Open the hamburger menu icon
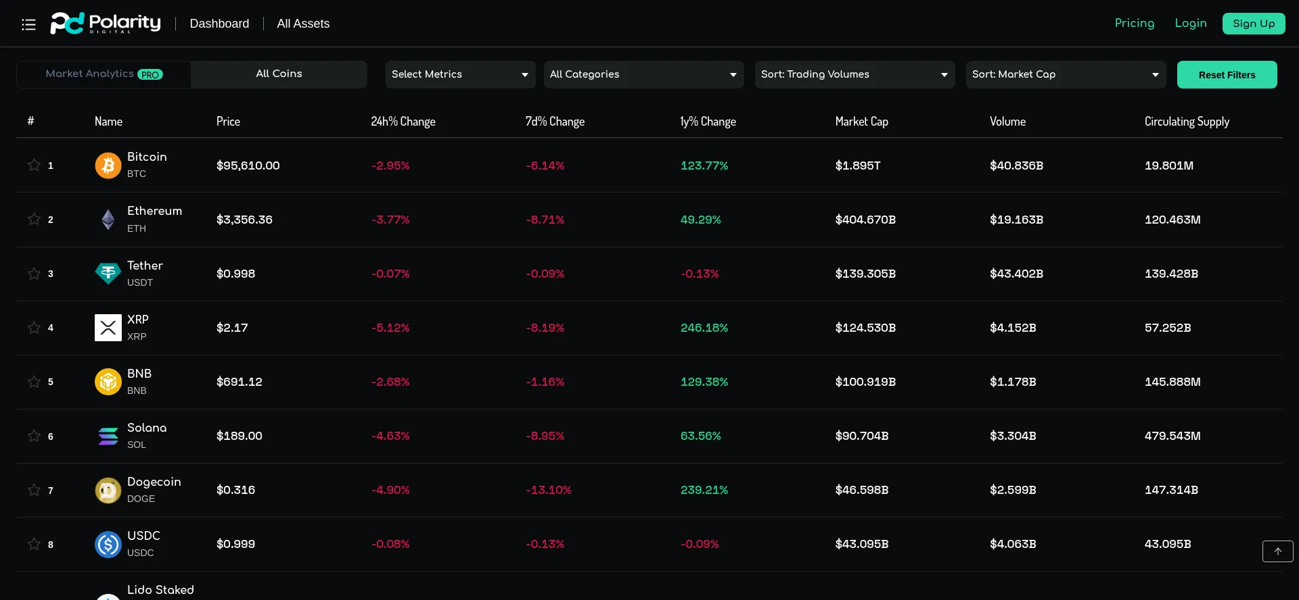The image size is (1299, 600). point(28,25)
